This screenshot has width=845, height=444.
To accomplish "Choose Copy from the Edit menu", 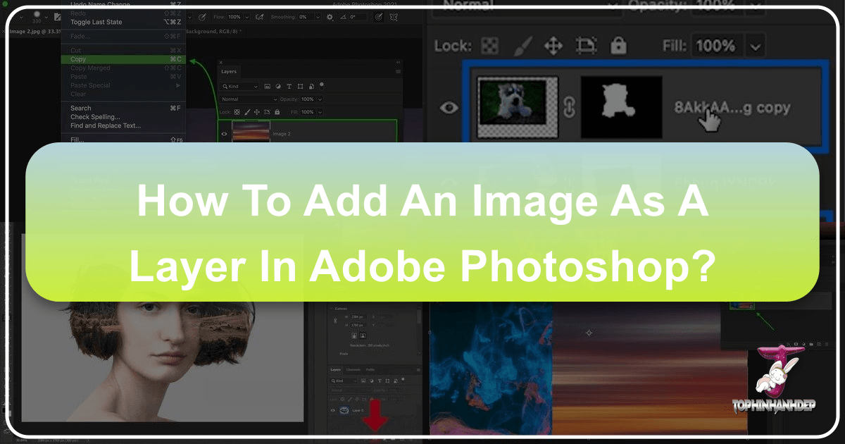I will 77,59.
